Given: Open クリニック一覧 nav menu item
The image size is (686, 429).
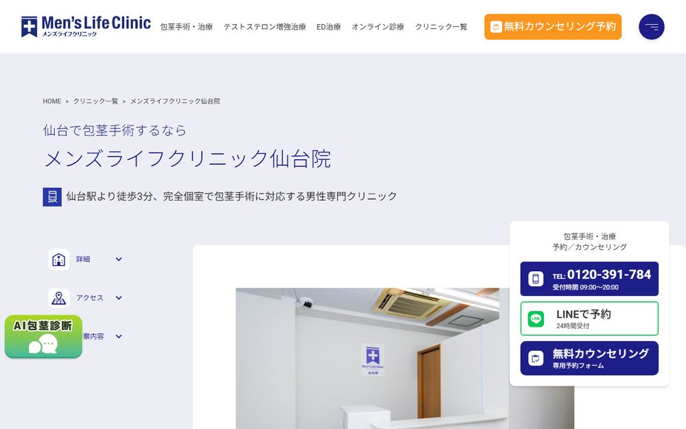Looking at the screenshot, I should tap(441, 27).
